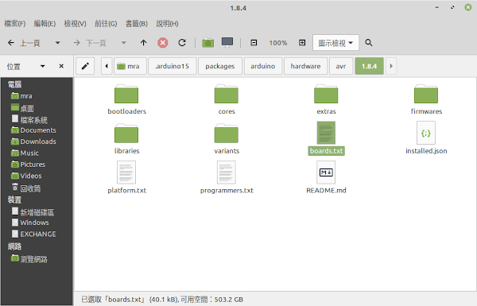Jump to mra in path bar

130,66
